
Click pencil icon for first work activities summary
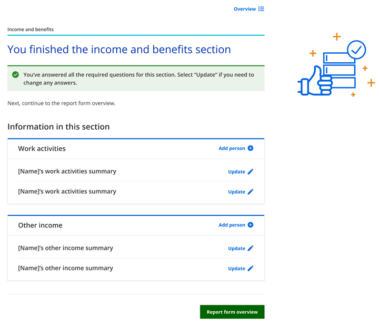pyautogui.click(x=251, y=171)
